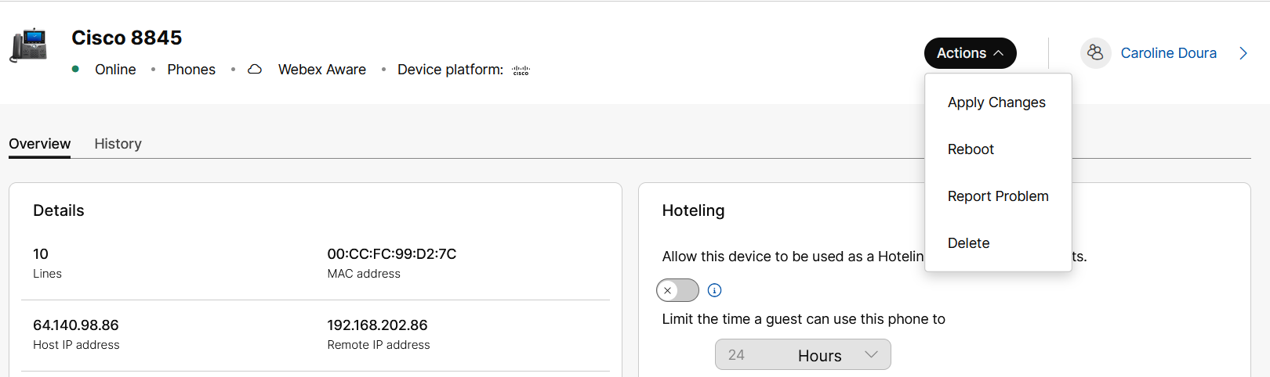Click the Webex Aware label

coord(322,70)
